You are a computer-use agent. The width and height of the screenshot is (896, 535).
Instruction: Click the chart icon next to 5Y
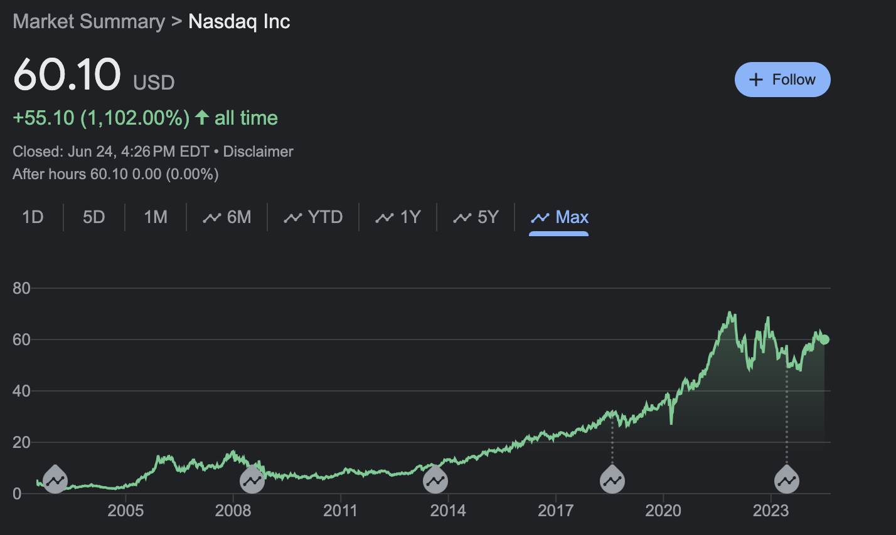[462, 217]
